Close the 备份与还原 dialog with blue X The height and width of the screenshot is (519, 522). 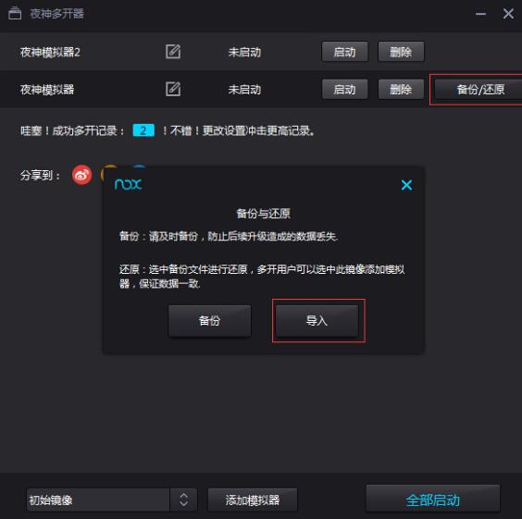pyautogui.click(x=406, y=185)
